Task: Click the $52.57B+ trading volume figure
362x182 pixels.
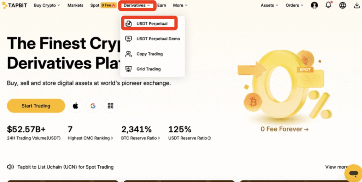Action: point(26,130)
